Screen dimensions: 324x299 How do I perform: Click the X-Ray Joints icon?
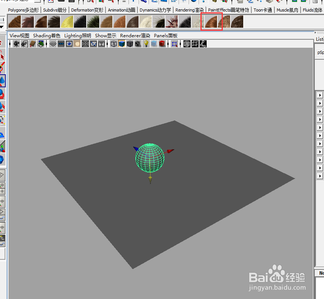(x=203, y=44)
